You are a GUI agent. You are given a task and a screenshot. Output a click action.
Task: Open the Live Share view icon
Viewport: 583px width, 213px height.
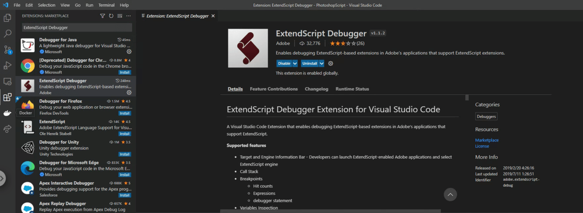(x=7, y=129)
